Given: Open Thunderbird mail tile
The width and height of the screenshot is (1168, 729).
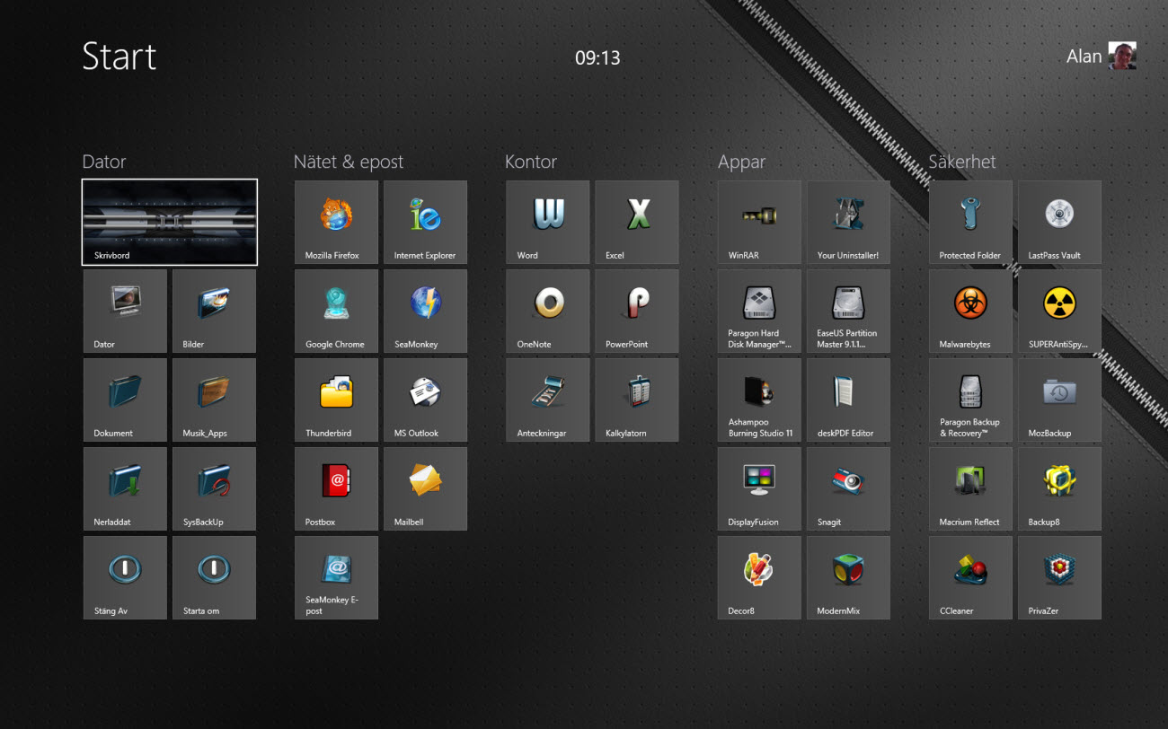Looking at the screenshot, I should point(336,400).
